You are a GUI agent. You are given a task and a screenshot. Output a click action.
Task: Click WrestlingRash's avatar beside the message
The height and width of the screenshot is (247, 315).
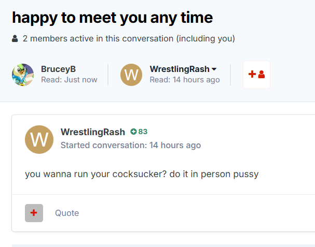(x=39, y=139)
